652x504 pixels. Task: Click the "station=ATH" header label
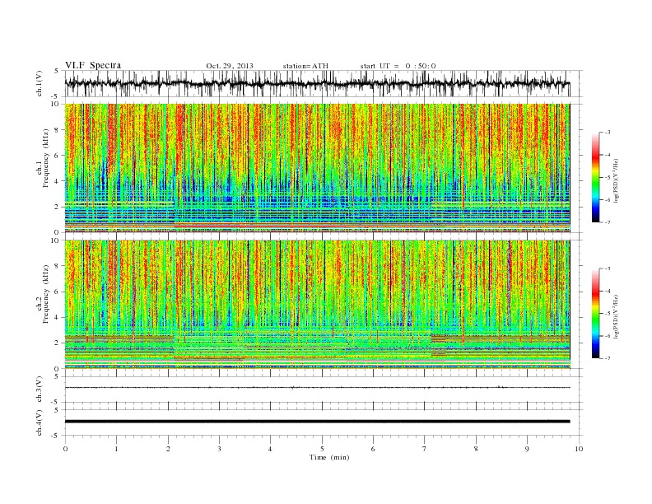pos(305,66)
